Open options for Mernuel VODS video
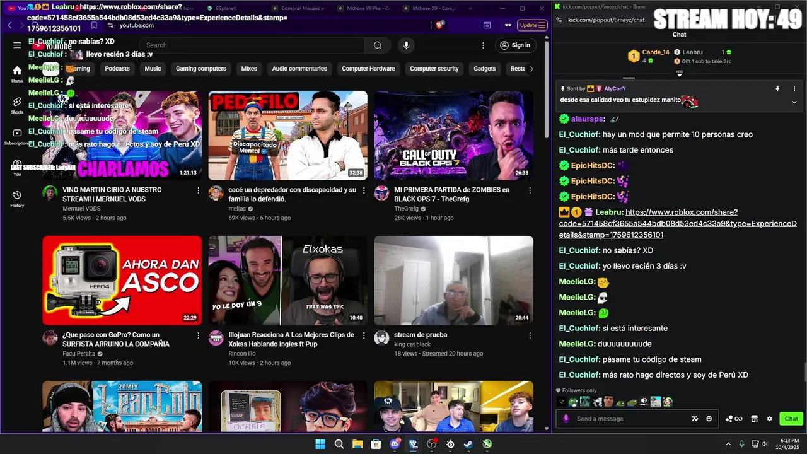This screenshot has height=454, width=807. [198, 190]
